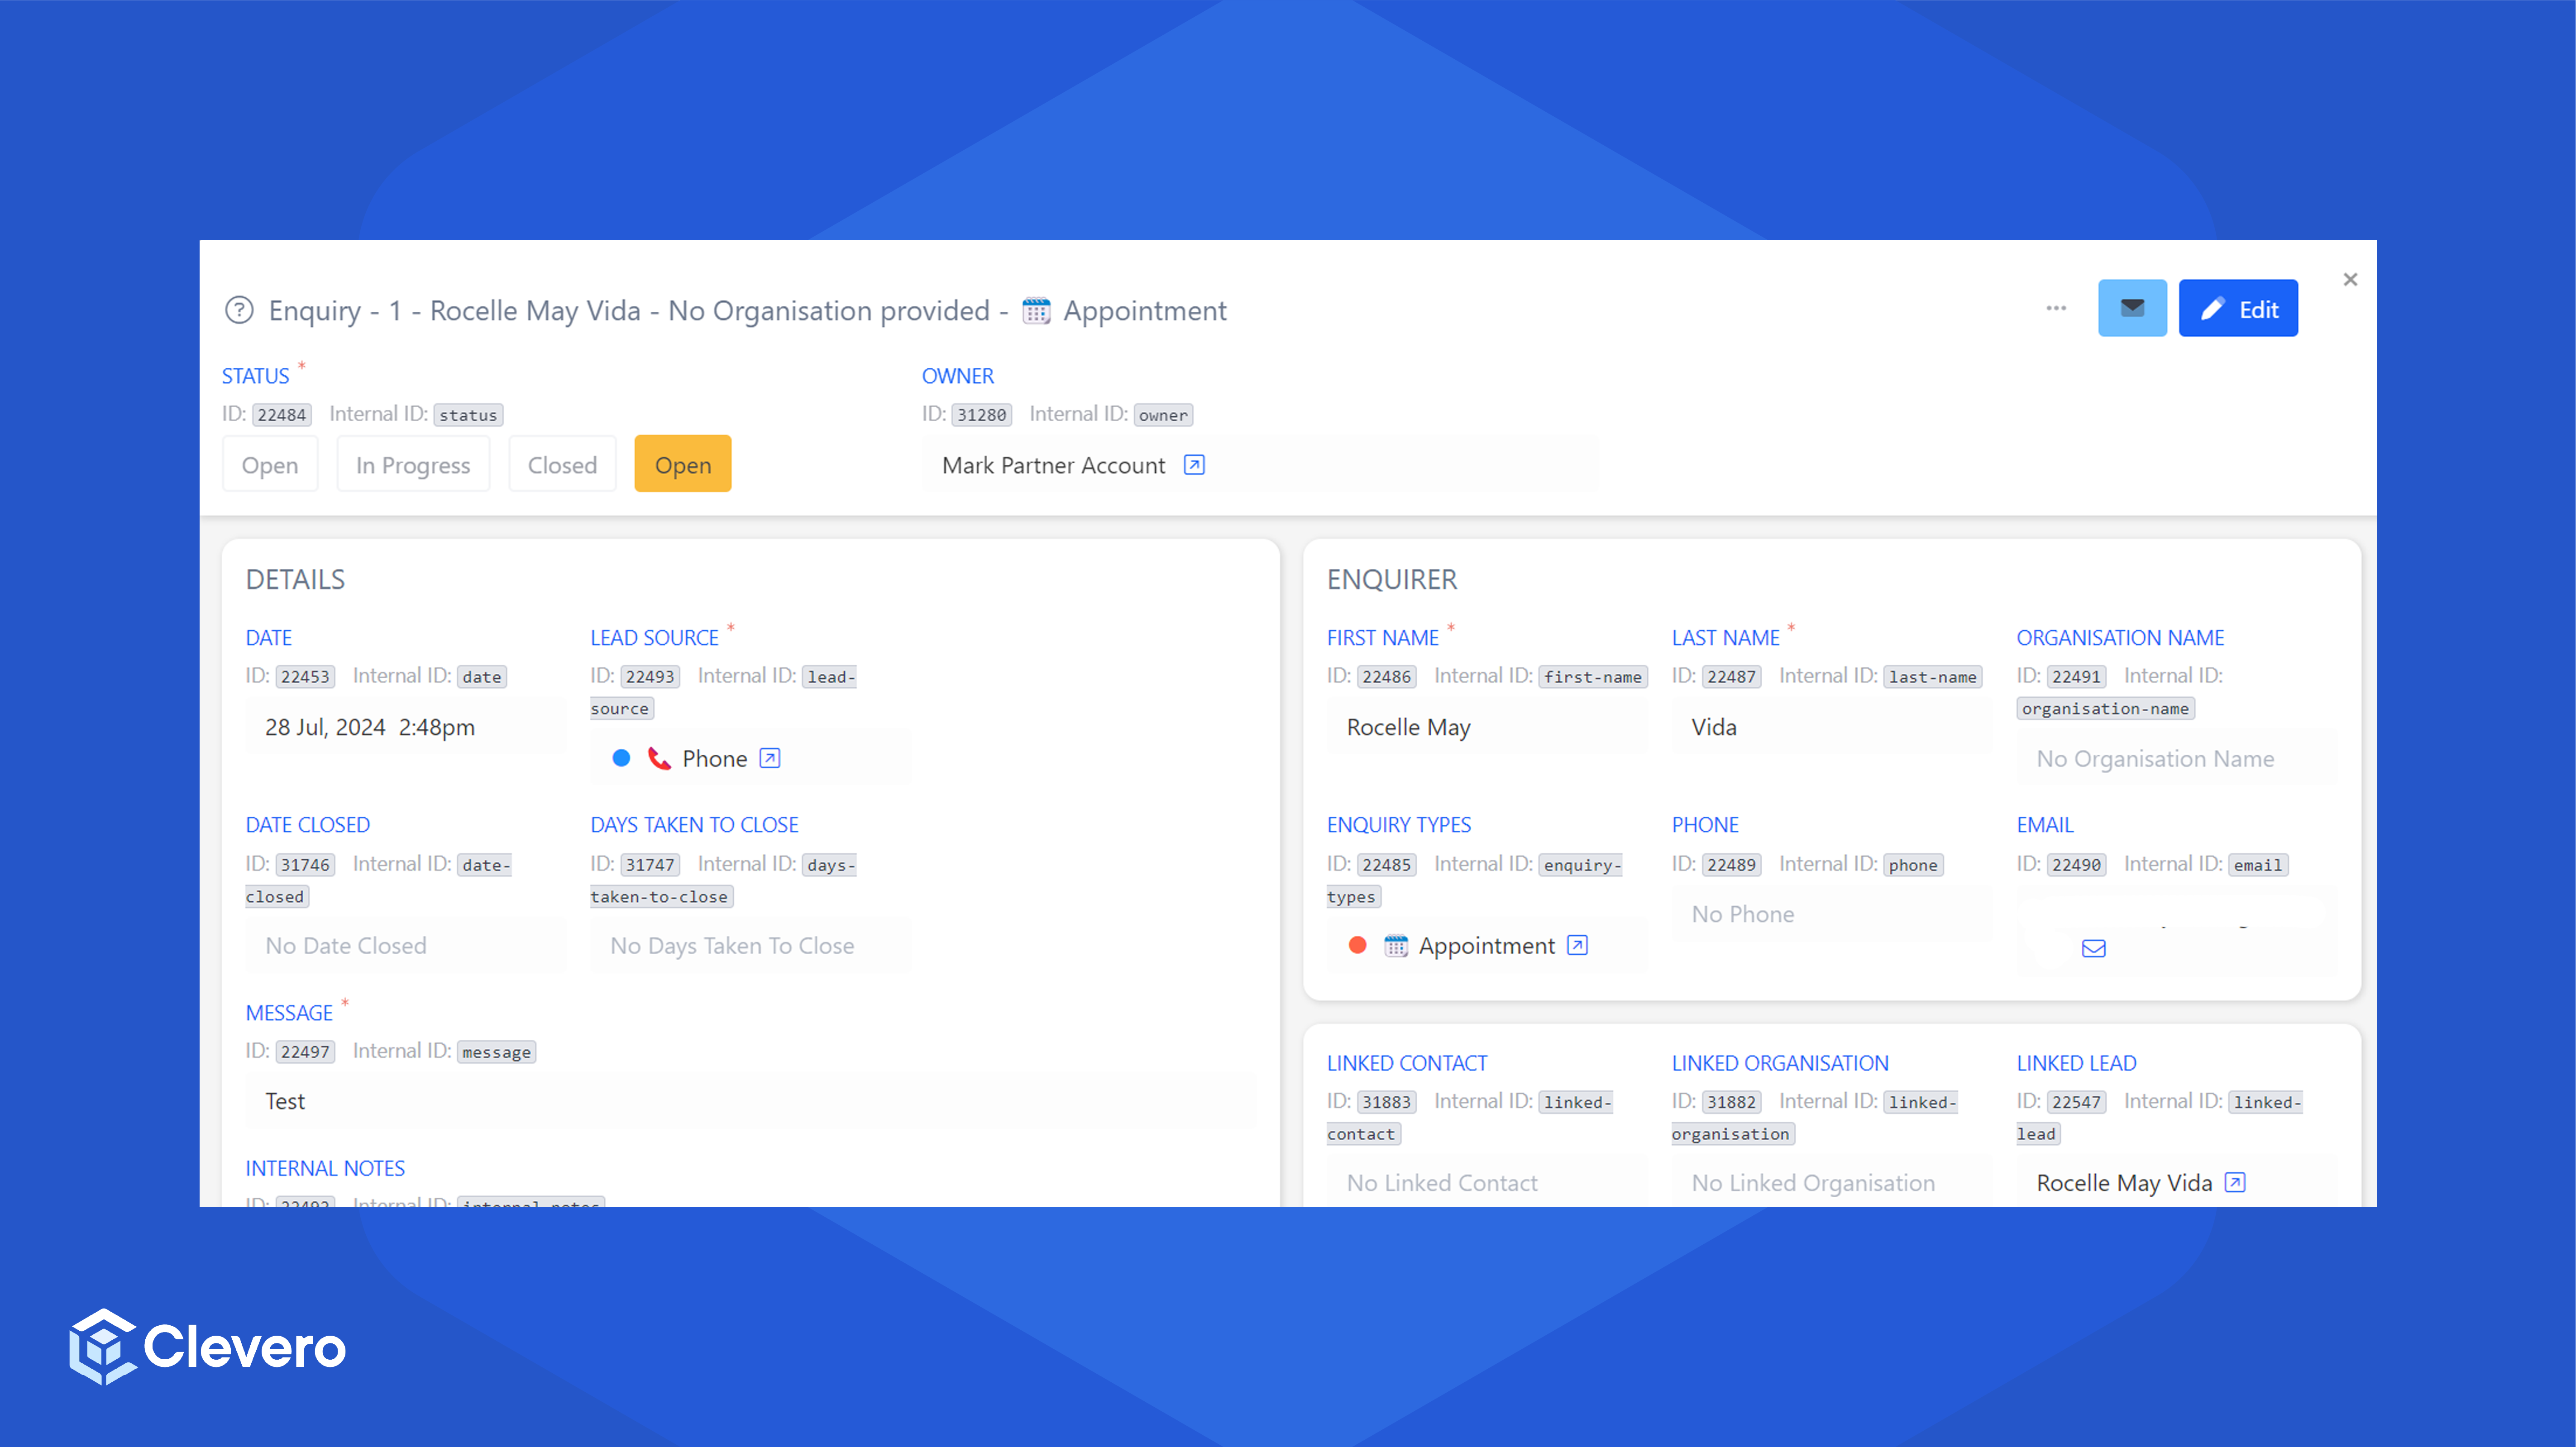Open Phone lead source external link icon
The image size is (2576, 1447).
tap(769, 758)
